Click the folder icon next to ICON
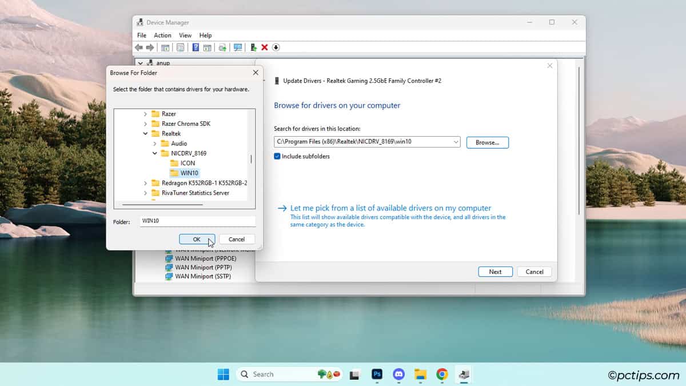The width and height of the screenshot is (686, 386). (x=174, y=163)
